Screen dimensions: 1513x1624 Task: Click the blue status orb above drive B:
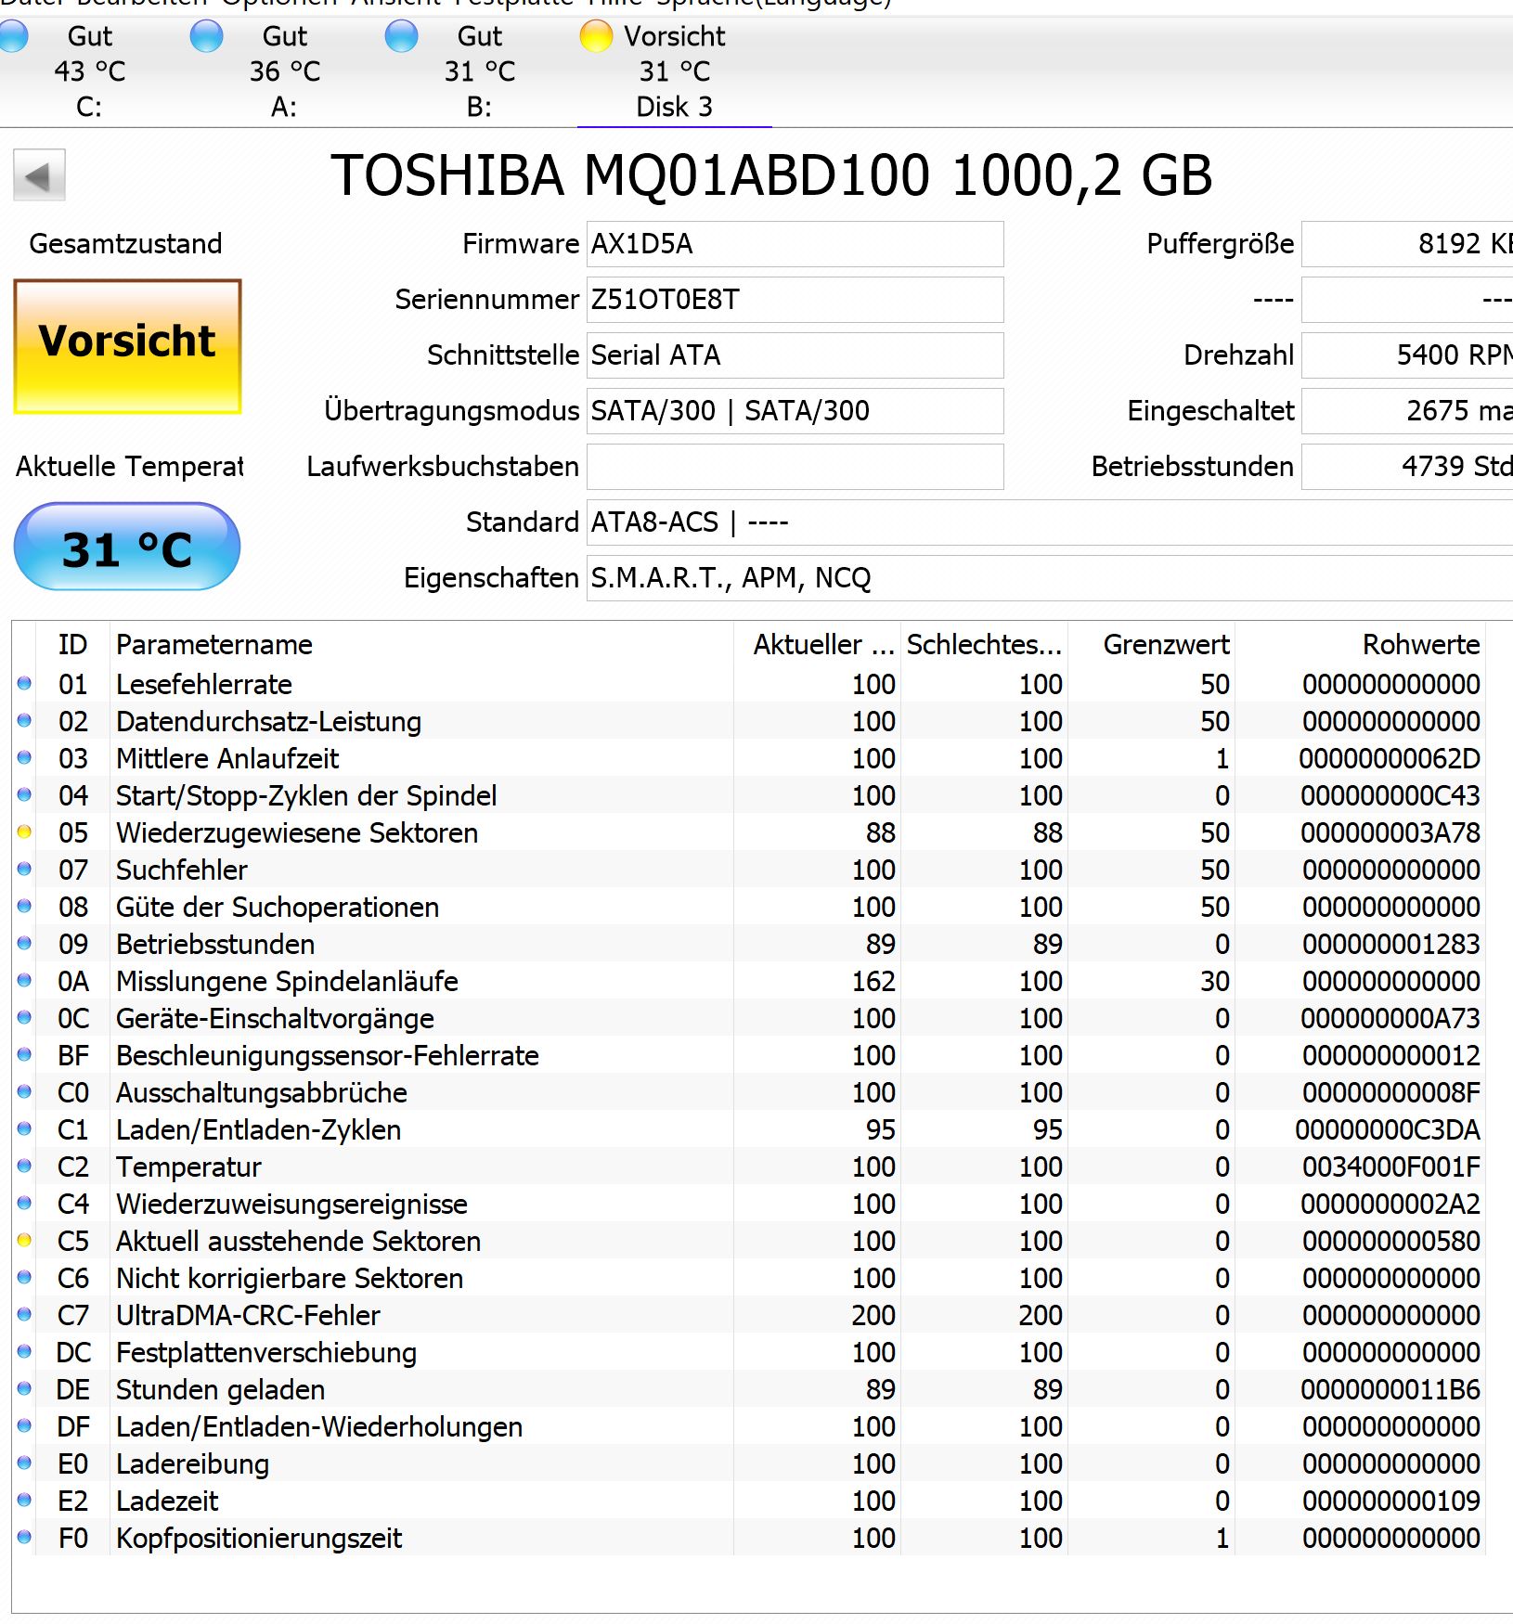click(401, 36)
